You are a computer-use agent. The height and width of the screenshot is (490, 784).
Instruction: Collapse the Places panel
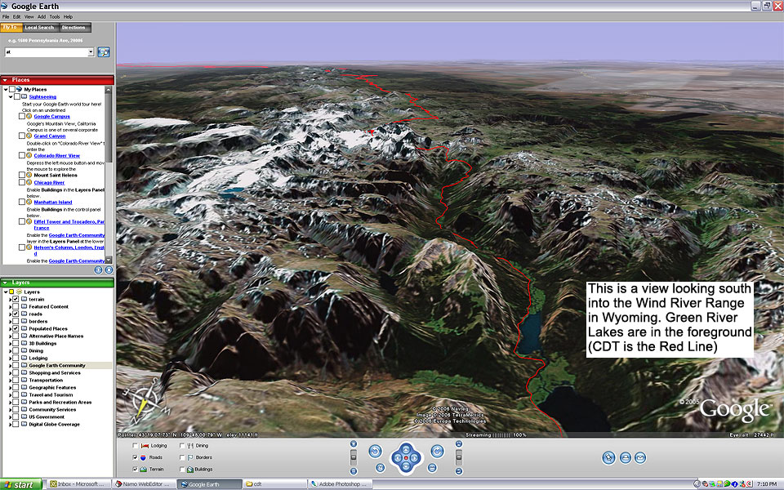pos(5,80)
